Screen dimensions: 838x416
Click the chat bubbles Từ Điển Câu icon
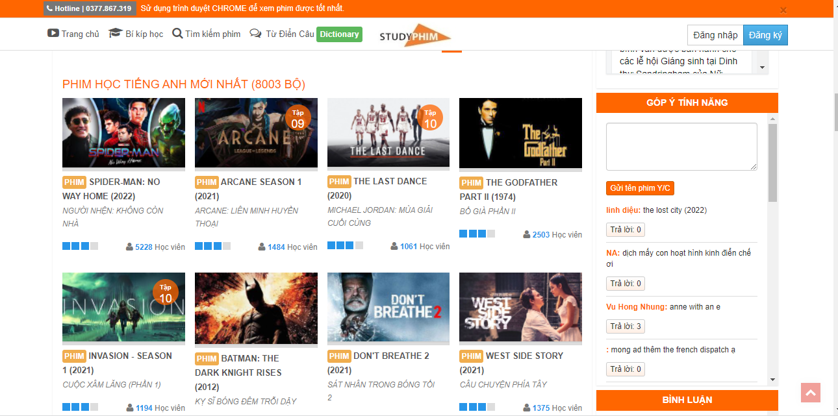(256, 34)
